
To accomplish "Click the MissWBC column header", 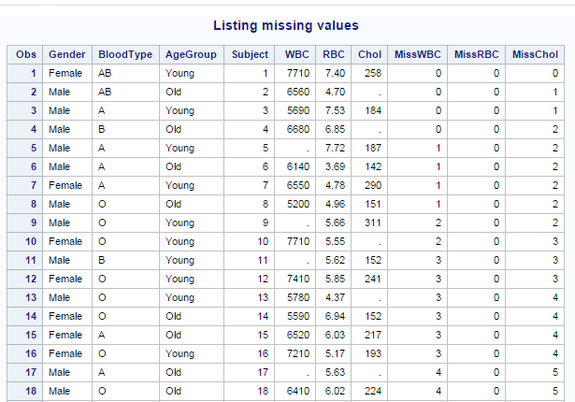I will click(x=418, y=55).
